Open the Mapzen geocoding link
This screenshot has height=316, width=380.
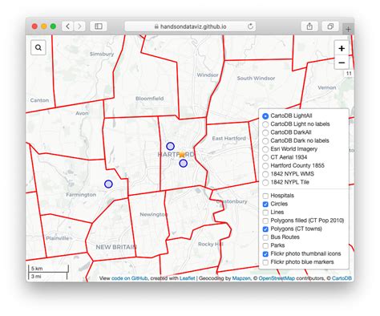click(x=241, y=278)
